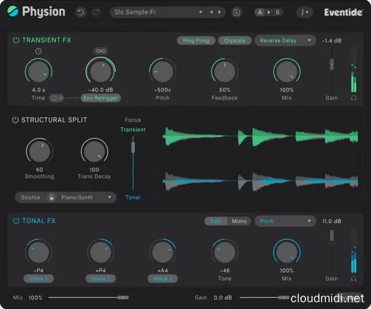This screenshot has width=371, height=309.
Task: Select compare state B
Action: pyautogui.click(x=278, y=12)
